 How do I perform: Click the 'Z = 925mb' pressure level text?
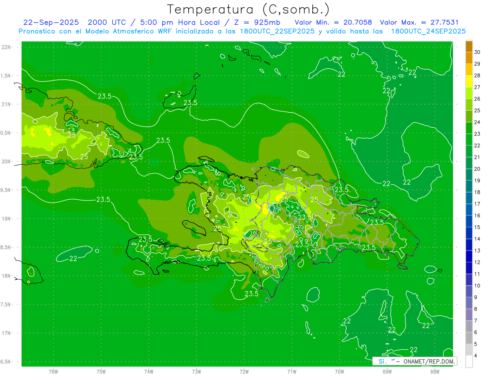tap(259, 22)
